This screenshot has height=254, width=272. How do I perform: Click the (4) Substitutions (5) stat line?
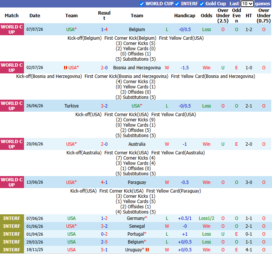coord(136,212)
